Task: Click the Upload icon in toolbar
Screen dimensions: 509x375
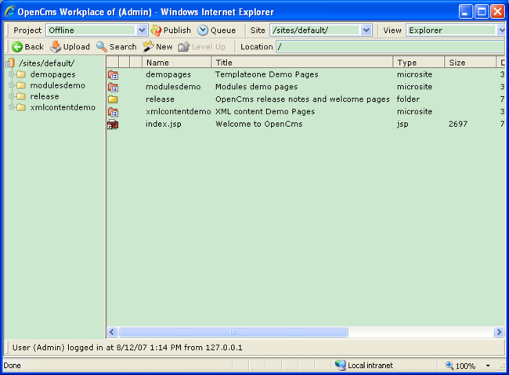Action: [56, 47]
